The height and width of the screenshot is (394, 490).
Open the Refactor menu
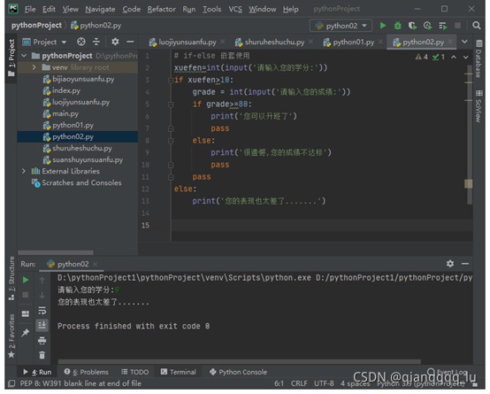point(161,9)
